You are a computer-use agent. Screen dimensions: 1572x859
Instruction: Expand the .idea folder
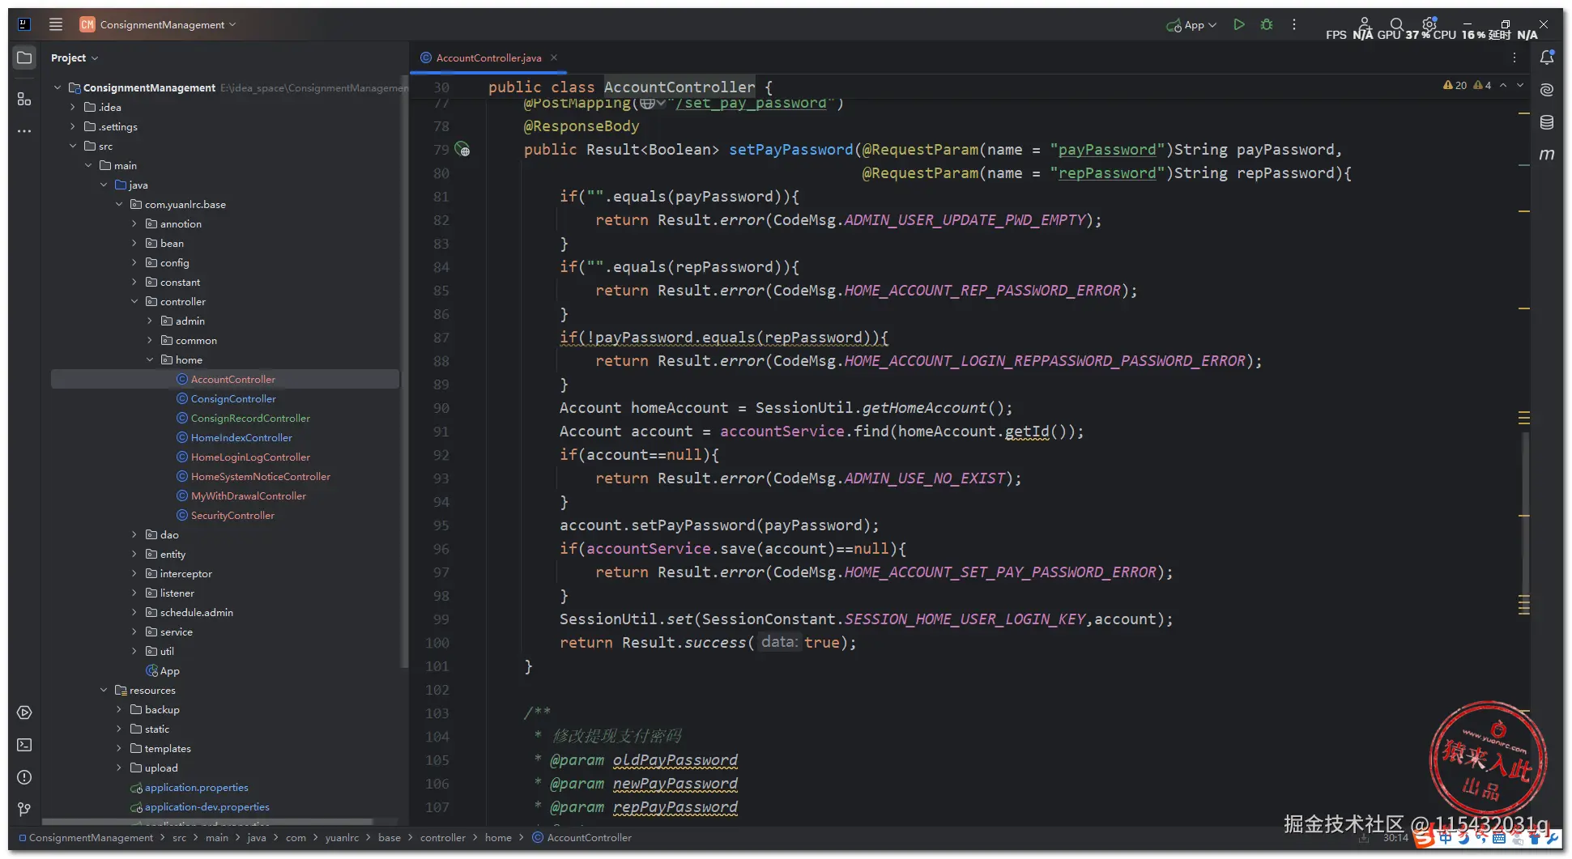(x=73, y=107)
